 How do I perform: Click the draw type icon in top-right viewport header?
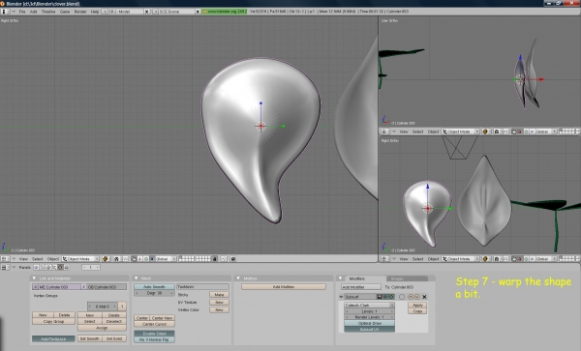[485, 132]
